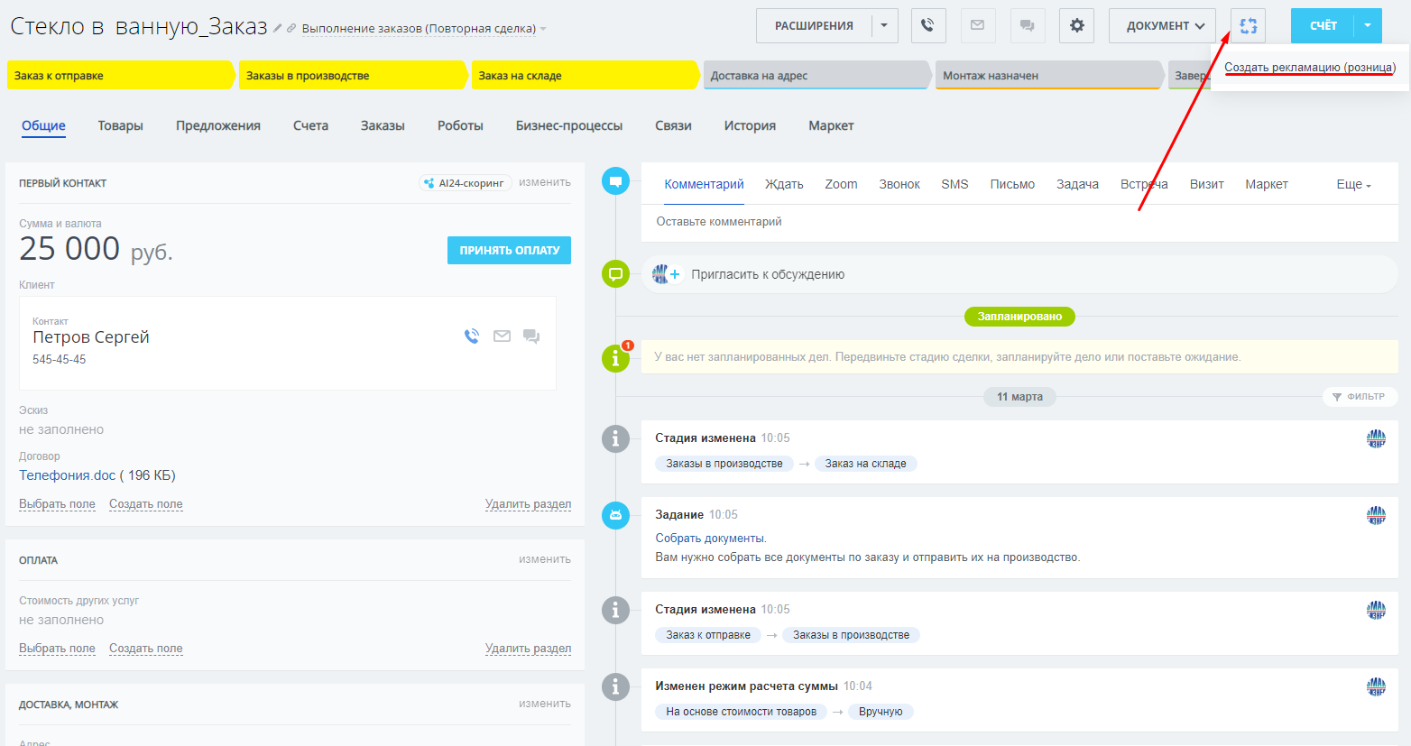The height and width of the screenshot is (746, 1411).
Task: Edit deal title with pencil icon
Action: point(278,29)
